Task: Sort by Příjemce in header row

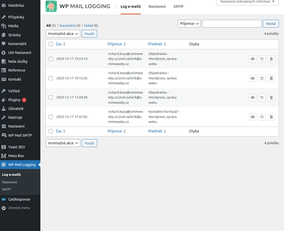Action: pyautogui.click(x=116, y=44)
